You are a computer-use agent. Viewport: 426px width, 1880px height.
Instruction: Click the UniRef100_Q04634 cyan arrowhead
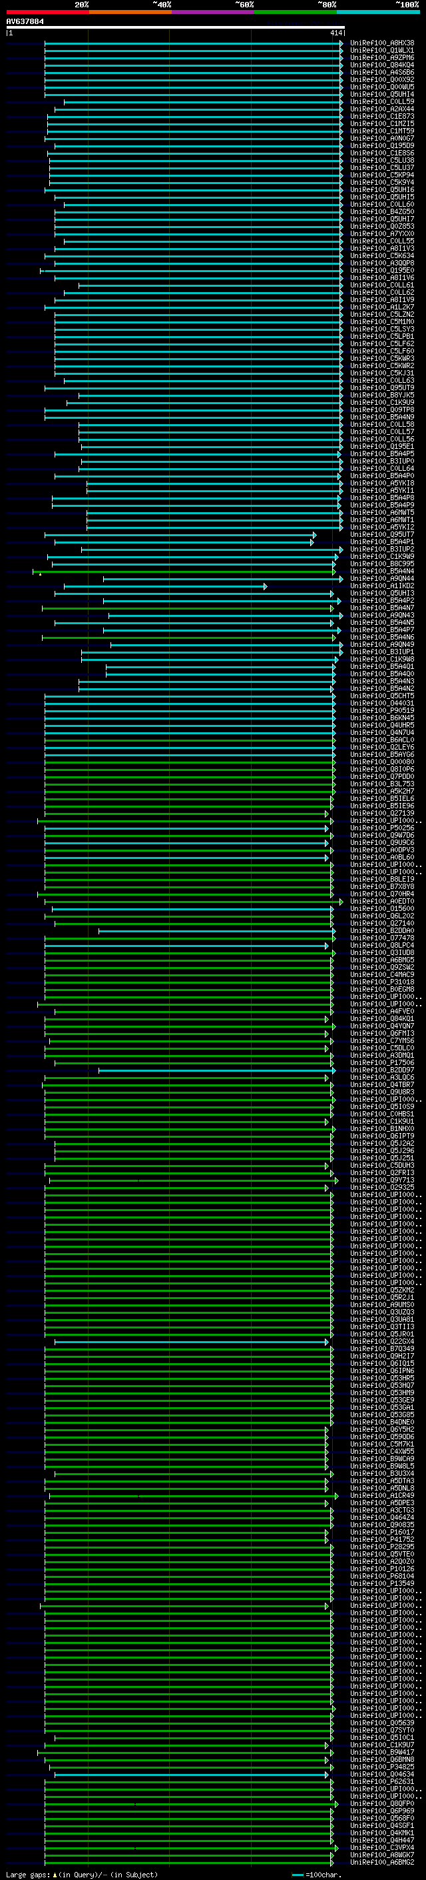coord(327,1775)
